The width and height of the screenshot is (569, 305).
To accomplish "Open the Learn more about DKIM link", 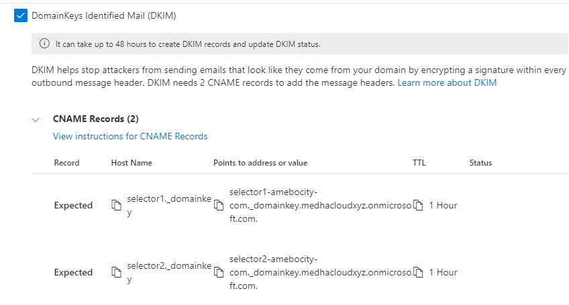I will click(447, 83).
